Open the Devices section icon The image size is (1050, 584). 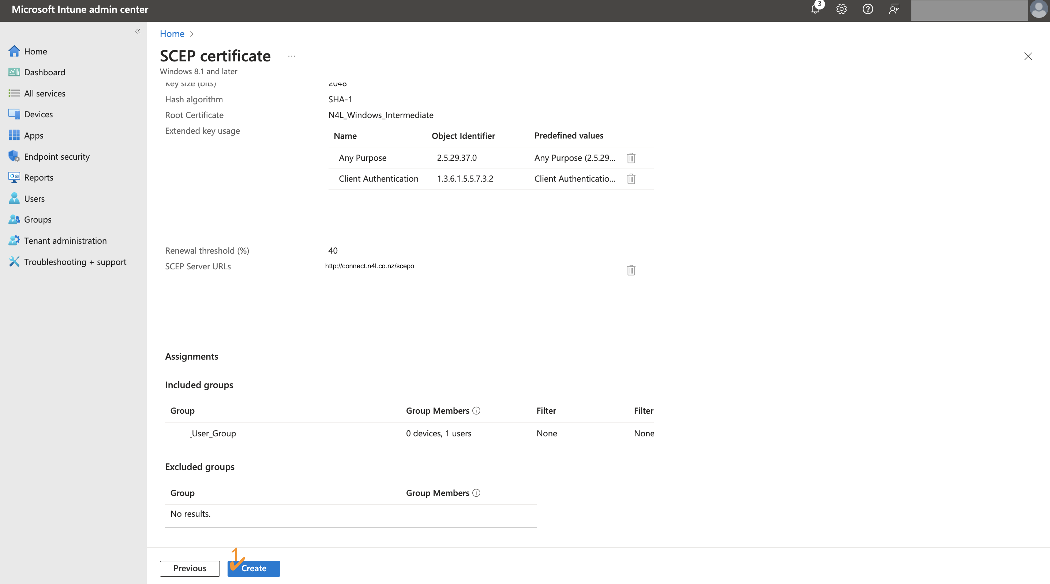(14, 114)
